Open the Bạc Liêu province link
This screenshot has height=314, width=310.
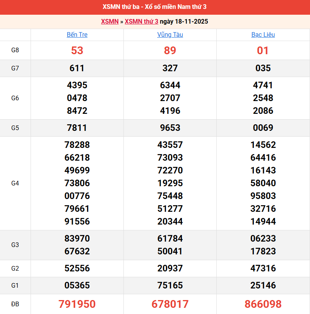263,35
